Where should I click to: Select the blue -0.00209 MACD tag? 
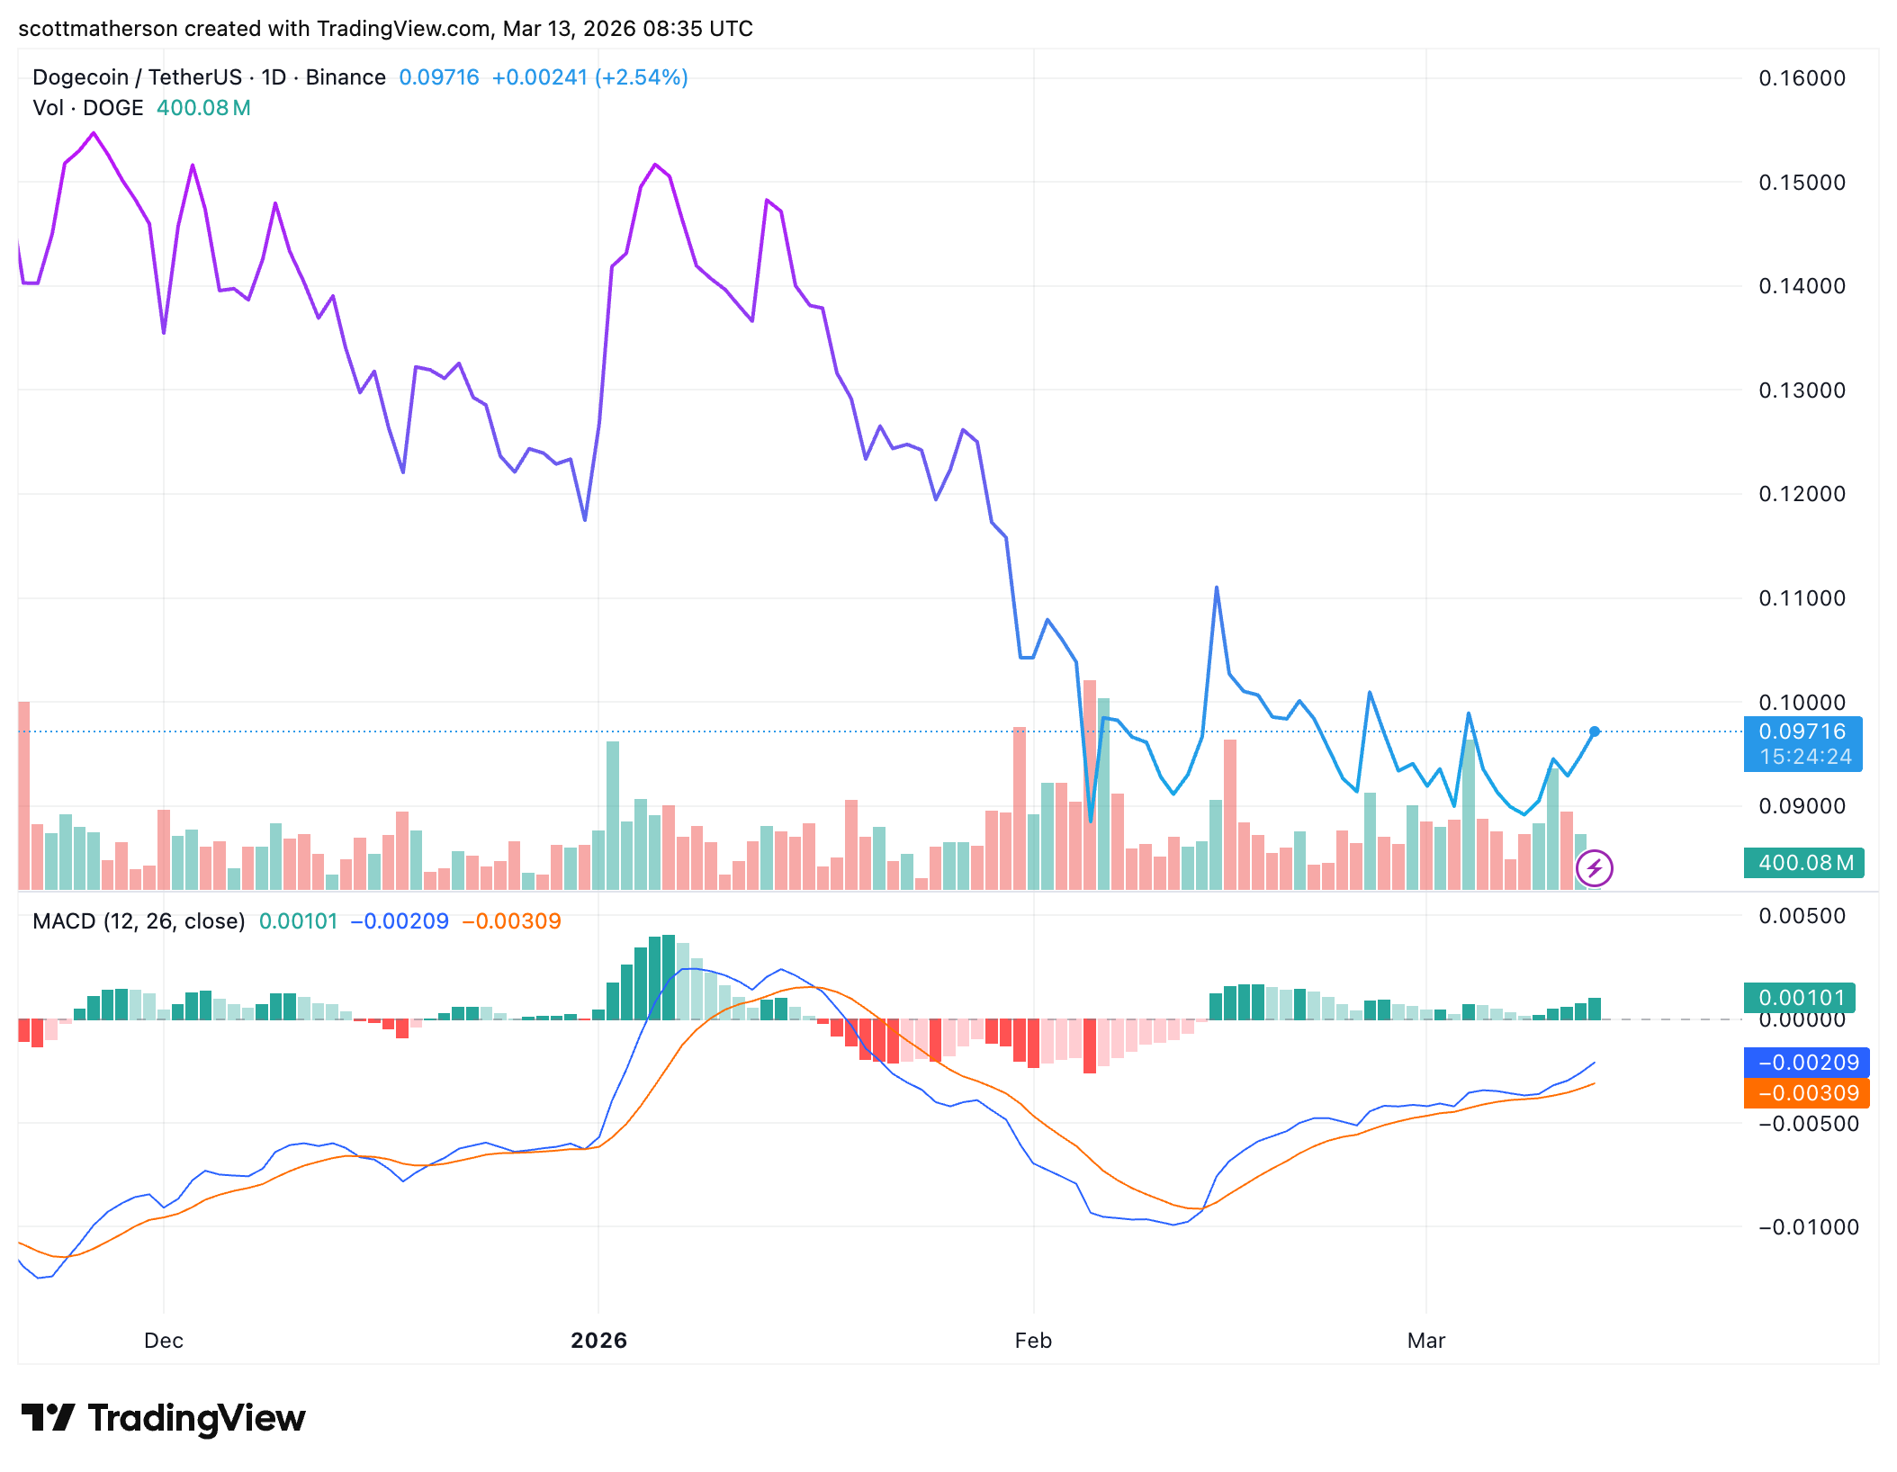pos(1806,1063)
